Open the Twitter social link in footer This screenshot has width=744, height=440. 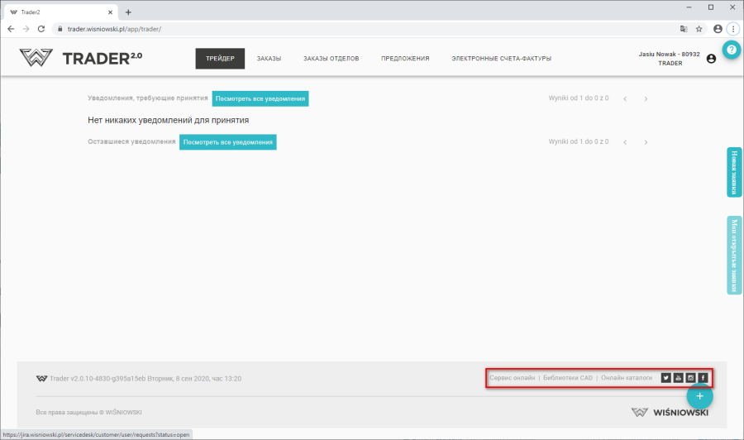click(x=666, y=378)
